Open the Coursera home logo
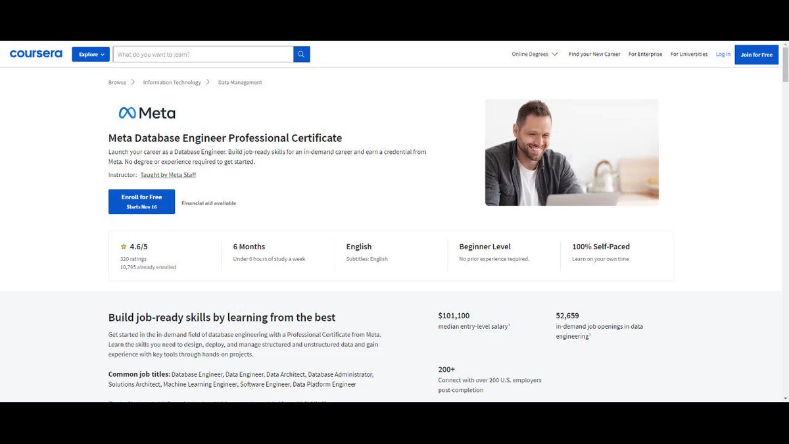 [x=36, y=54]
